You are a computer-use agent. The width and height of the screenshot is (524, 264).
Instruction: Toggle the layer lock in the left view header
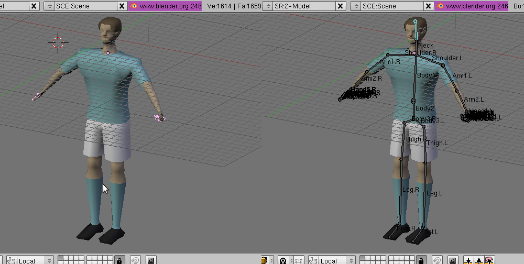click(x=119, y=260)
